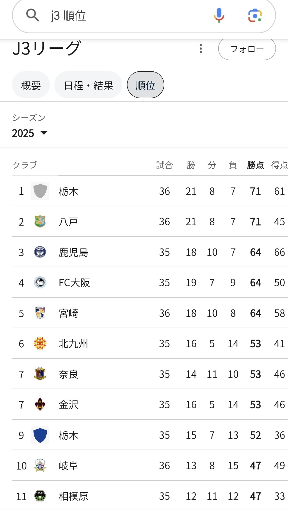
Task: Tap the 岐阜 club crest
Action: coord(40,466)
